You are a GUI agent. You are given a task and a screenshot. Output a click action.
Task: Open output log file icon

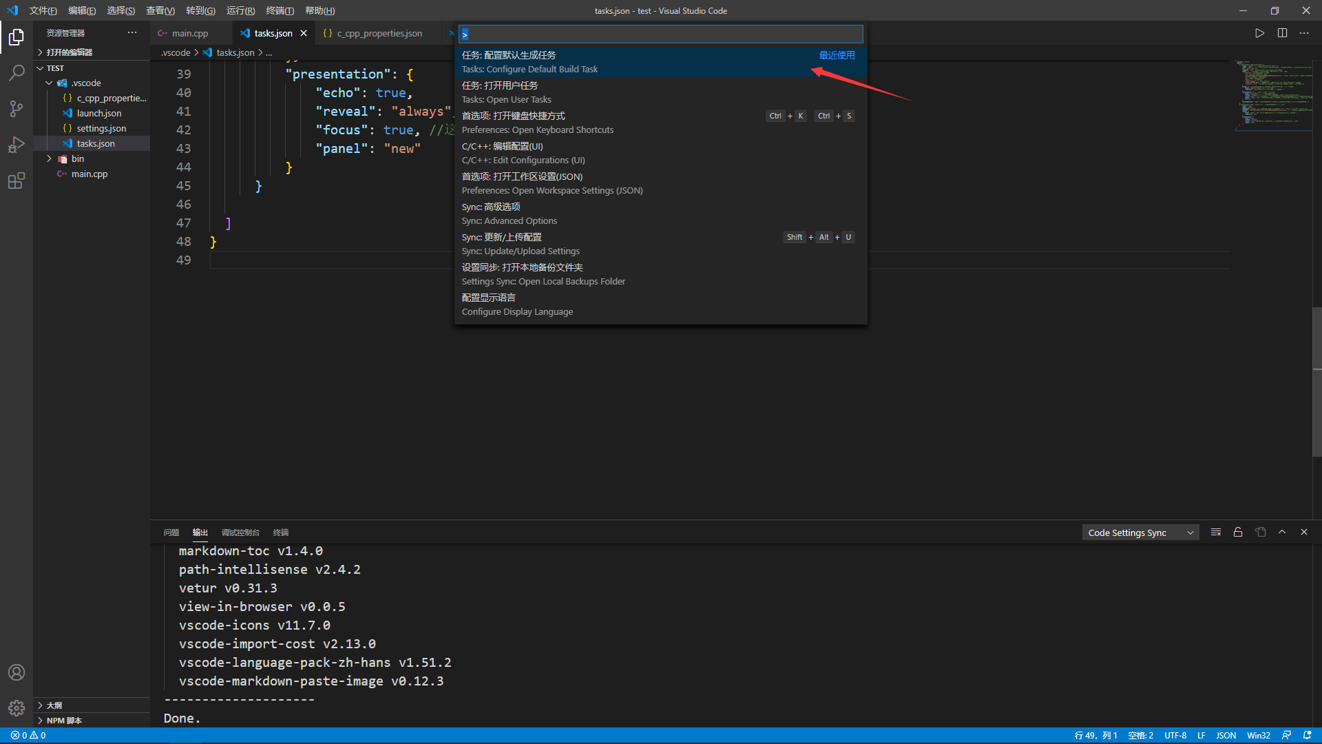click(x=1261, y=532)
